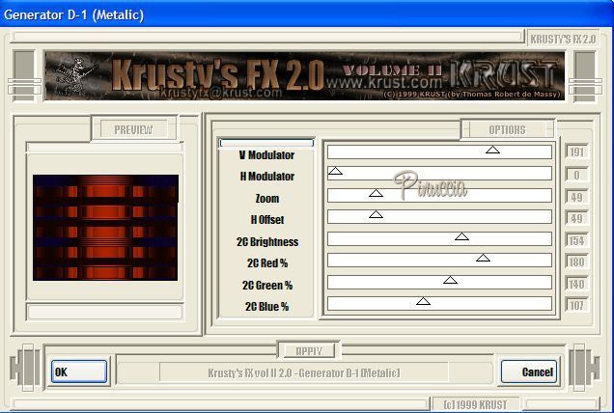Click the Zoom label
Image resolution: width=614 pixels, height=413 pixels.
coord(267,199)
